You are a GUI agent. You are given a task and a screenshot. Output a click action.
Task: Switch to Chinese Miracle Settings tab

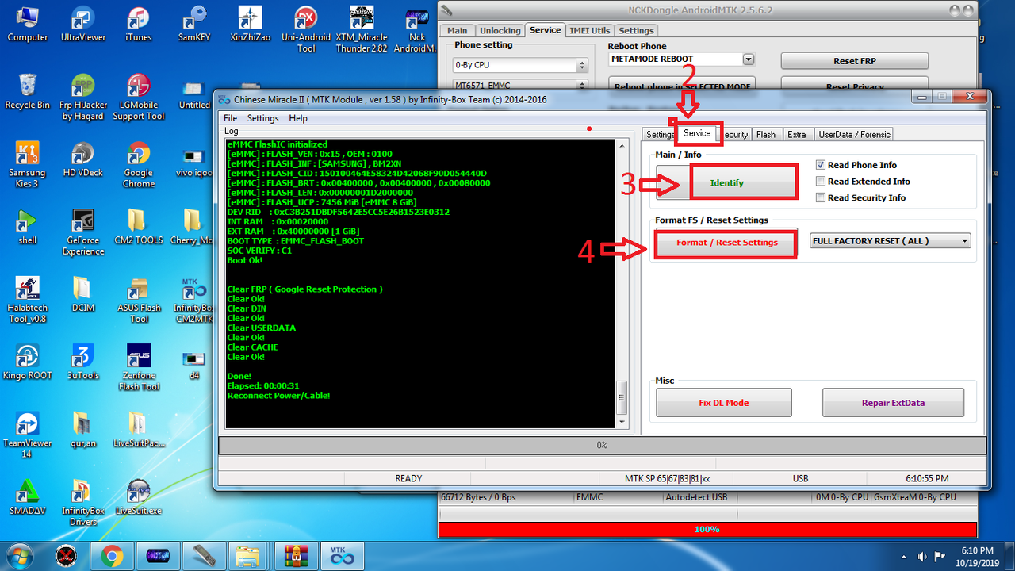pos(659,135)
